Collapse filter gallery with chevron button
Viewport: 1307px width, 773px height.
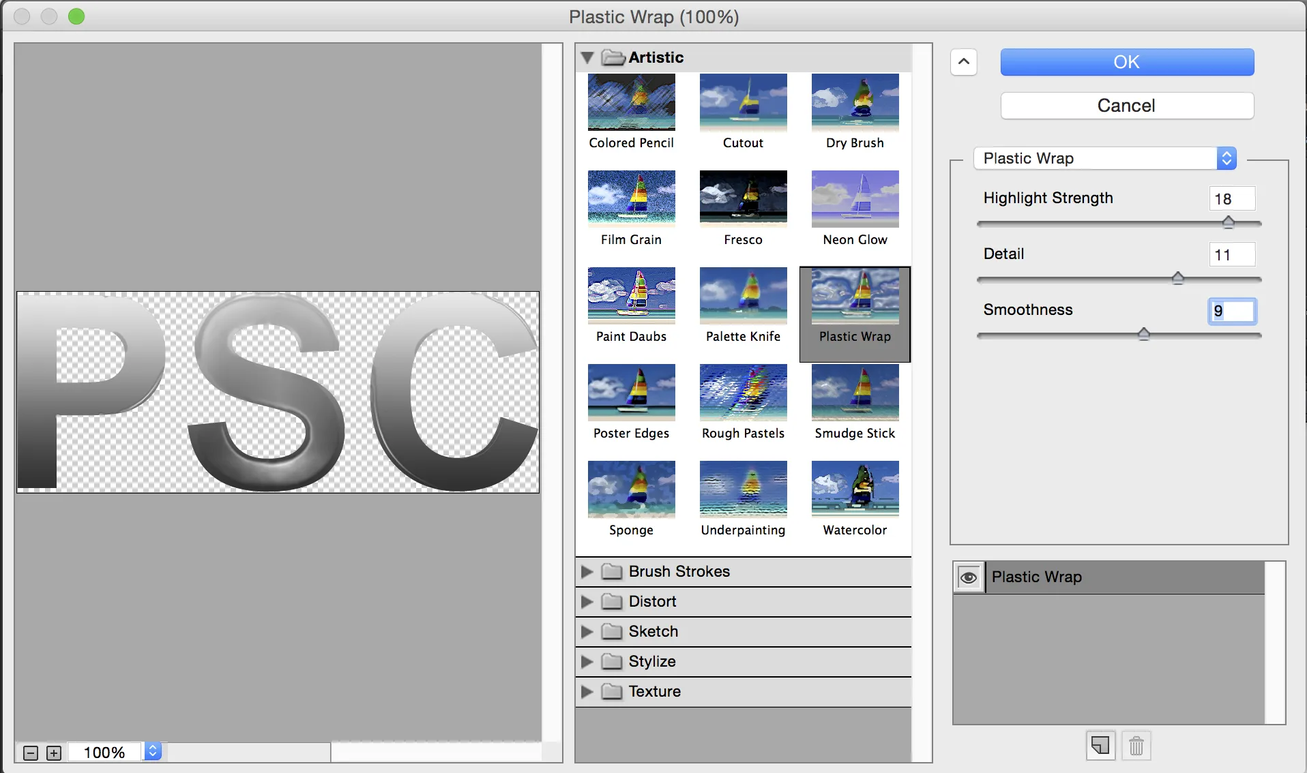click(x=963, y=62)
